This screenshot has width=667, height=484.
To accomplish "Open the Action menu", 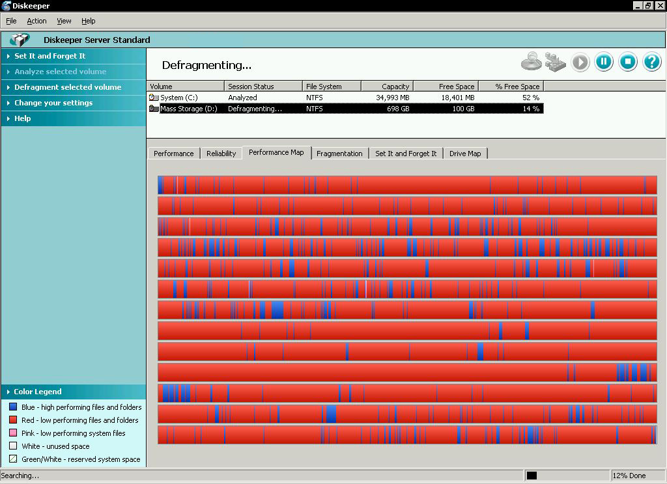I will [36, 21].
